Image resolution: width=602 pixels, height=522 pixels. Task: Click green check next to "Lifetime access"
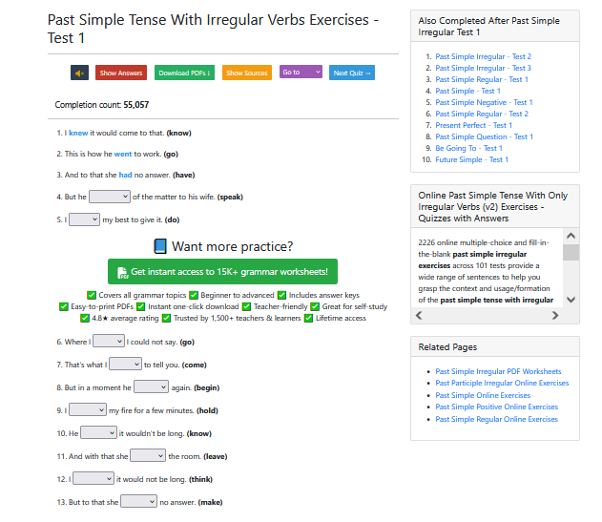click(309, 318)
